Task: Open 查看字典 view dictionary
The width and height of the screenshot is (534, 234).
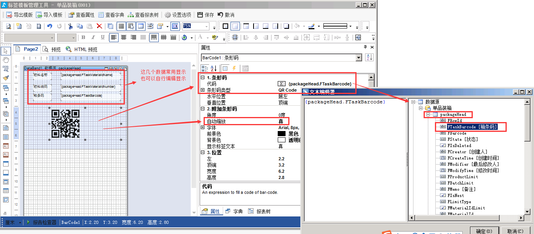Action: click(111, 15)
